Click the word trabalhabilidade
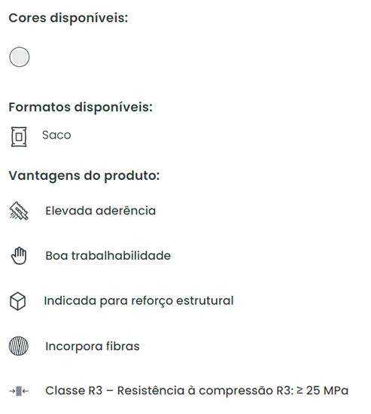This screenshot has width=371, height=414. (121, 256)
